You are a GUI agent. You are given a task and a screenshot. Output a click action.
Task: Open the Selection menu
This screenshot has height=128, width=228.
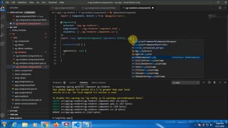tap(22, 2)
